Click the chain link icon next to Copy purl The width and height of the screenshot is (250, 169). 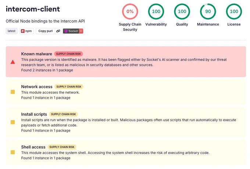[x=58, y=31]
